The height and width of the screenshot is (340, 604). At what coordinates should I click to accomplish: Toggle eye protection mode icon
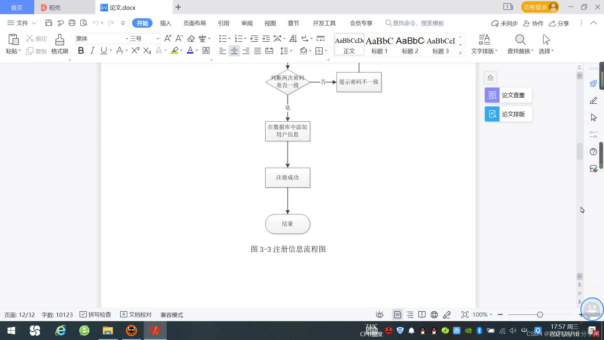tap(380, 314)
